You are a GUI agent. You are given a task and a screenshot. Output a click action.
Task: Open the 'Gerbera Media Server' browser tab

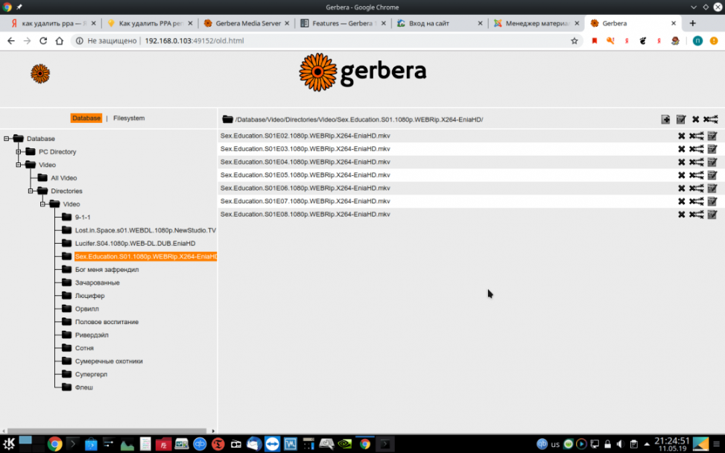pyautogui.click(x=247, y=23)
